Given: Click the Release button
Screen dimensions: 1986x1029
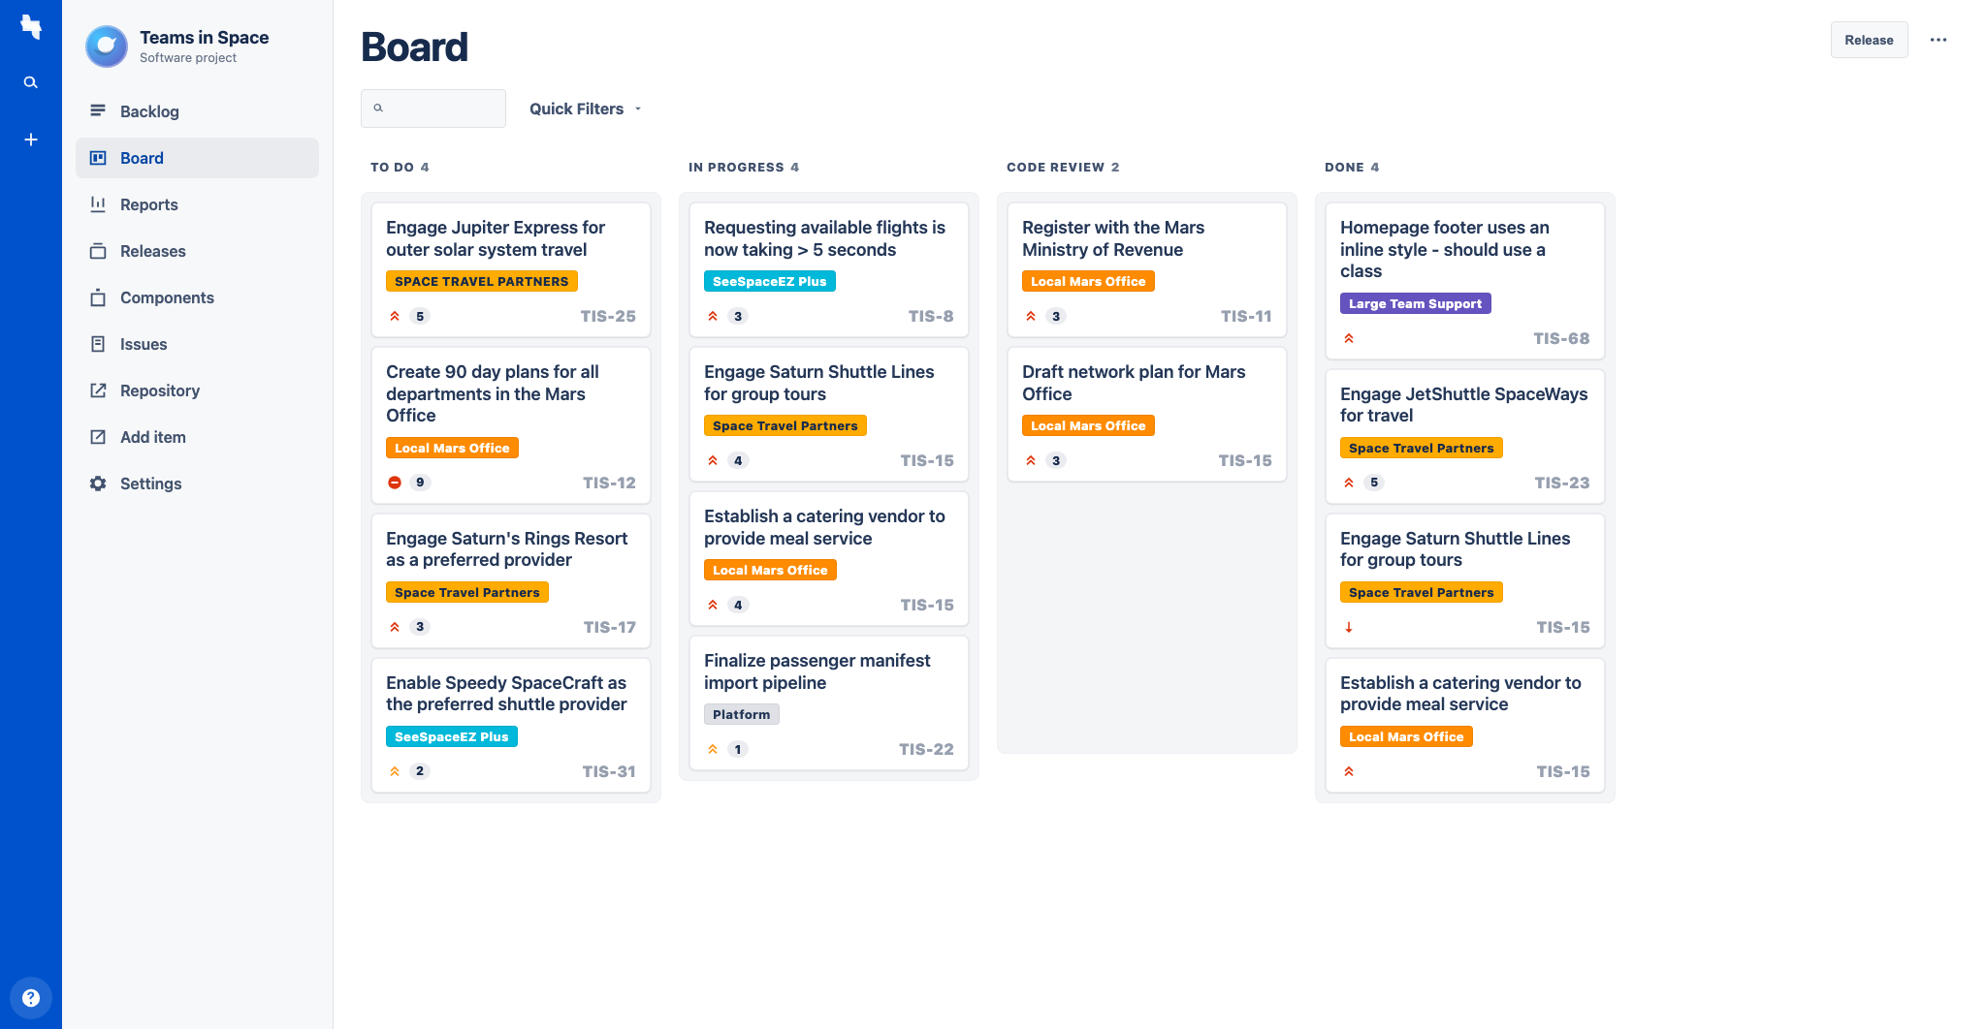Looking at the screenshot, I should pyautogui.click(x=1868, y=40).
